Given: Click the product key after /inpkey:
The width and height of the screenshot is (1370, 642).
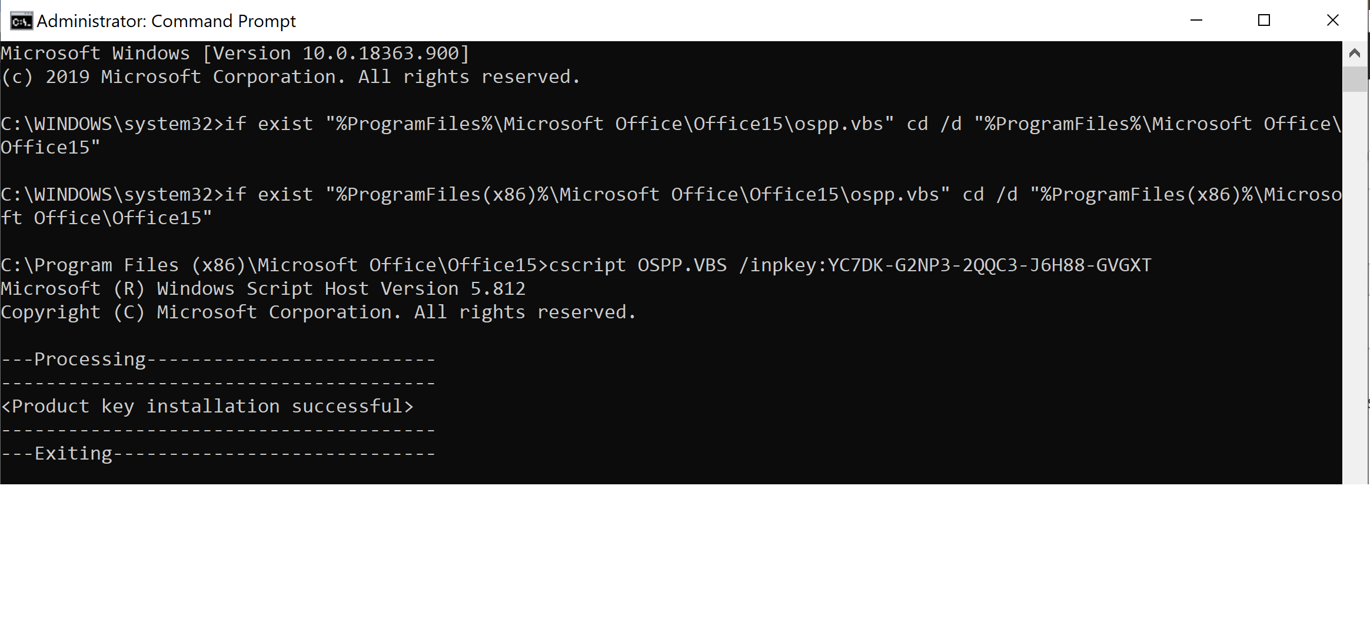Looking at the screenshot, I should click(989, 265).
